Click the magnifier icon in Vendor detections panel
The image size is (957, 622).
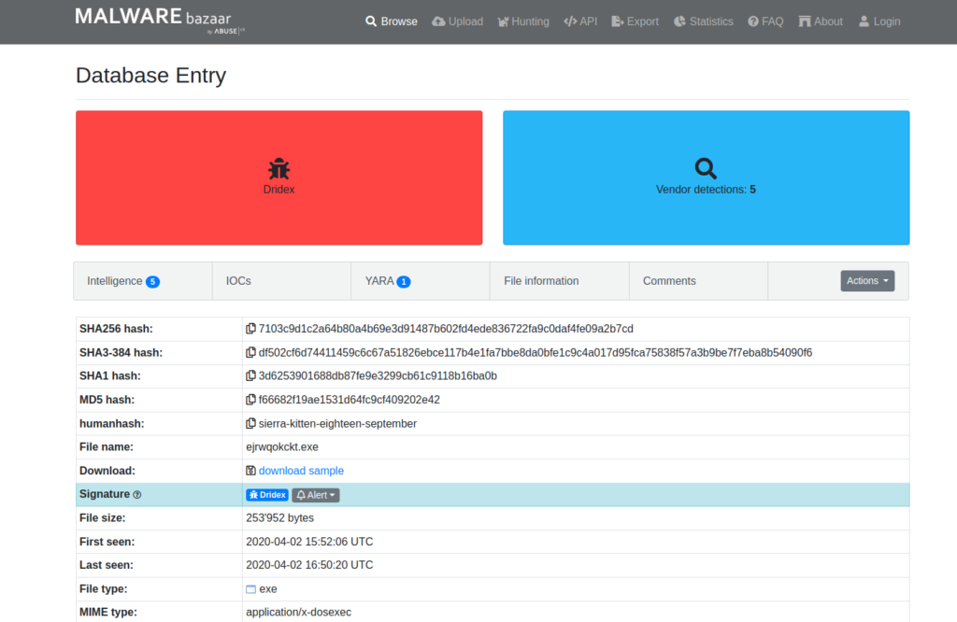click(706, 168)
